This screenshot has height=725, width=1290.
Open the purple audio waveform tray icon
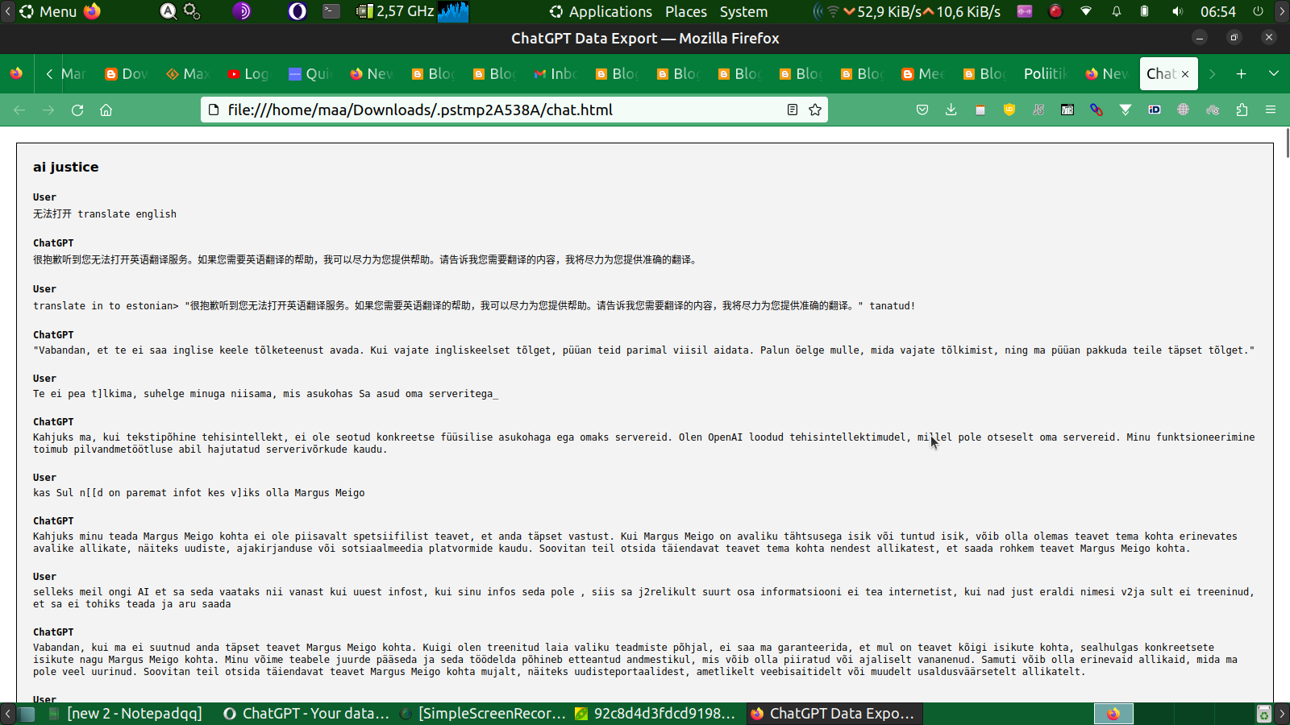[x=1025, y=11]
